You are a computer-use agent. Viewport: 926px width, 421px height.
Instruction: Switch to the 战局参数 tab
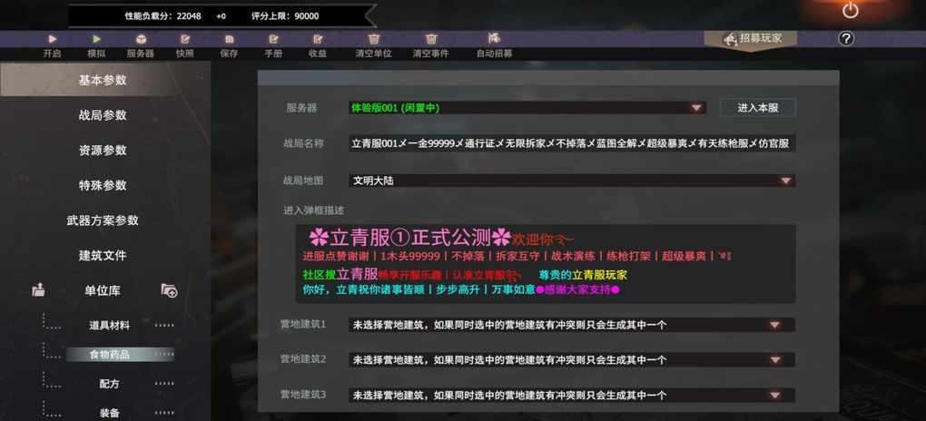pyautogui.click(x=103, y=115)
